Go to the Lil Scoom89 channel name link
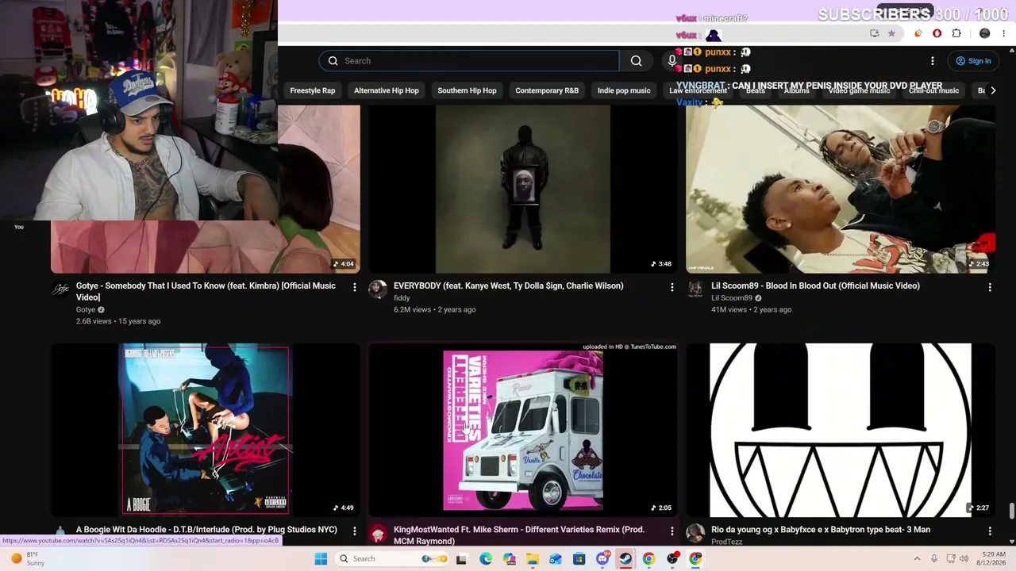Viewport: 1016px width, 571px height. point(732,298)
